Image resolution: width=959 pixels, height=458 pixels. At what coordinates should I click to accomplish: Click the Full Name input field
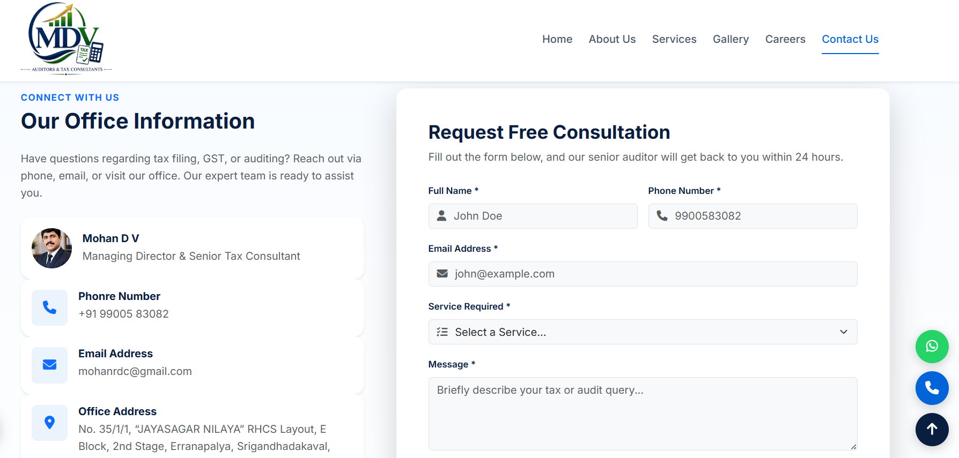pyautogui.click(x=533, y=216)
